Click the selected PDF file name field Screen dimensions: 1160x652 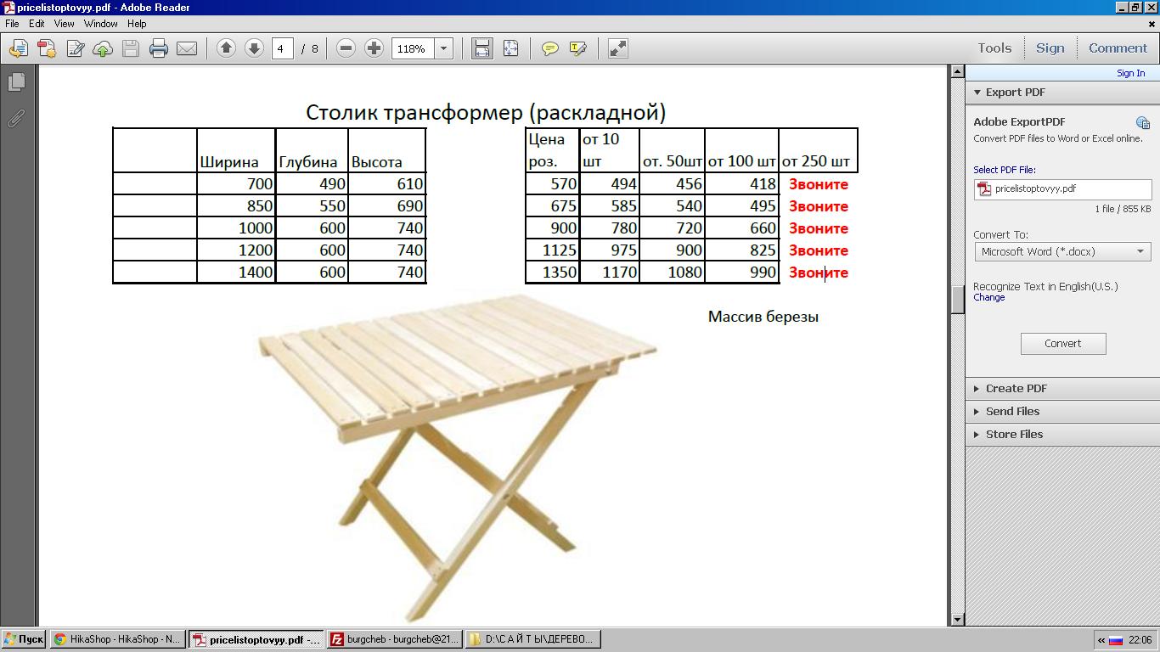click(x=1063, y=189)
